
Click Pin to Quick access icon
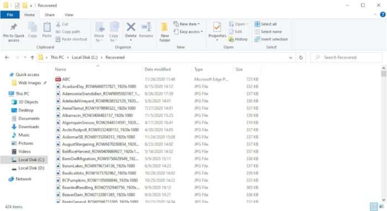[14, 27]
